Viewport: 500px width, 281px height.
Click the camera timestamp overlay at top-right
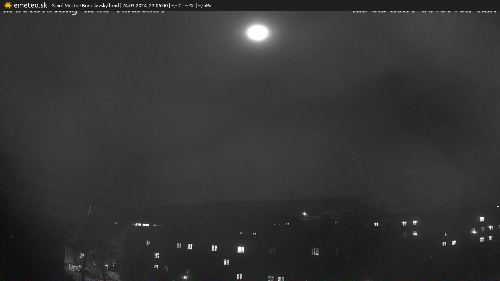[x=424, y=12]
